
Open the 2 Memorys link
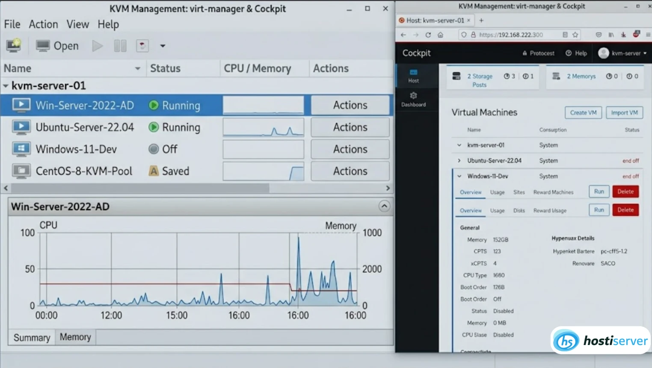click(581, 76)
